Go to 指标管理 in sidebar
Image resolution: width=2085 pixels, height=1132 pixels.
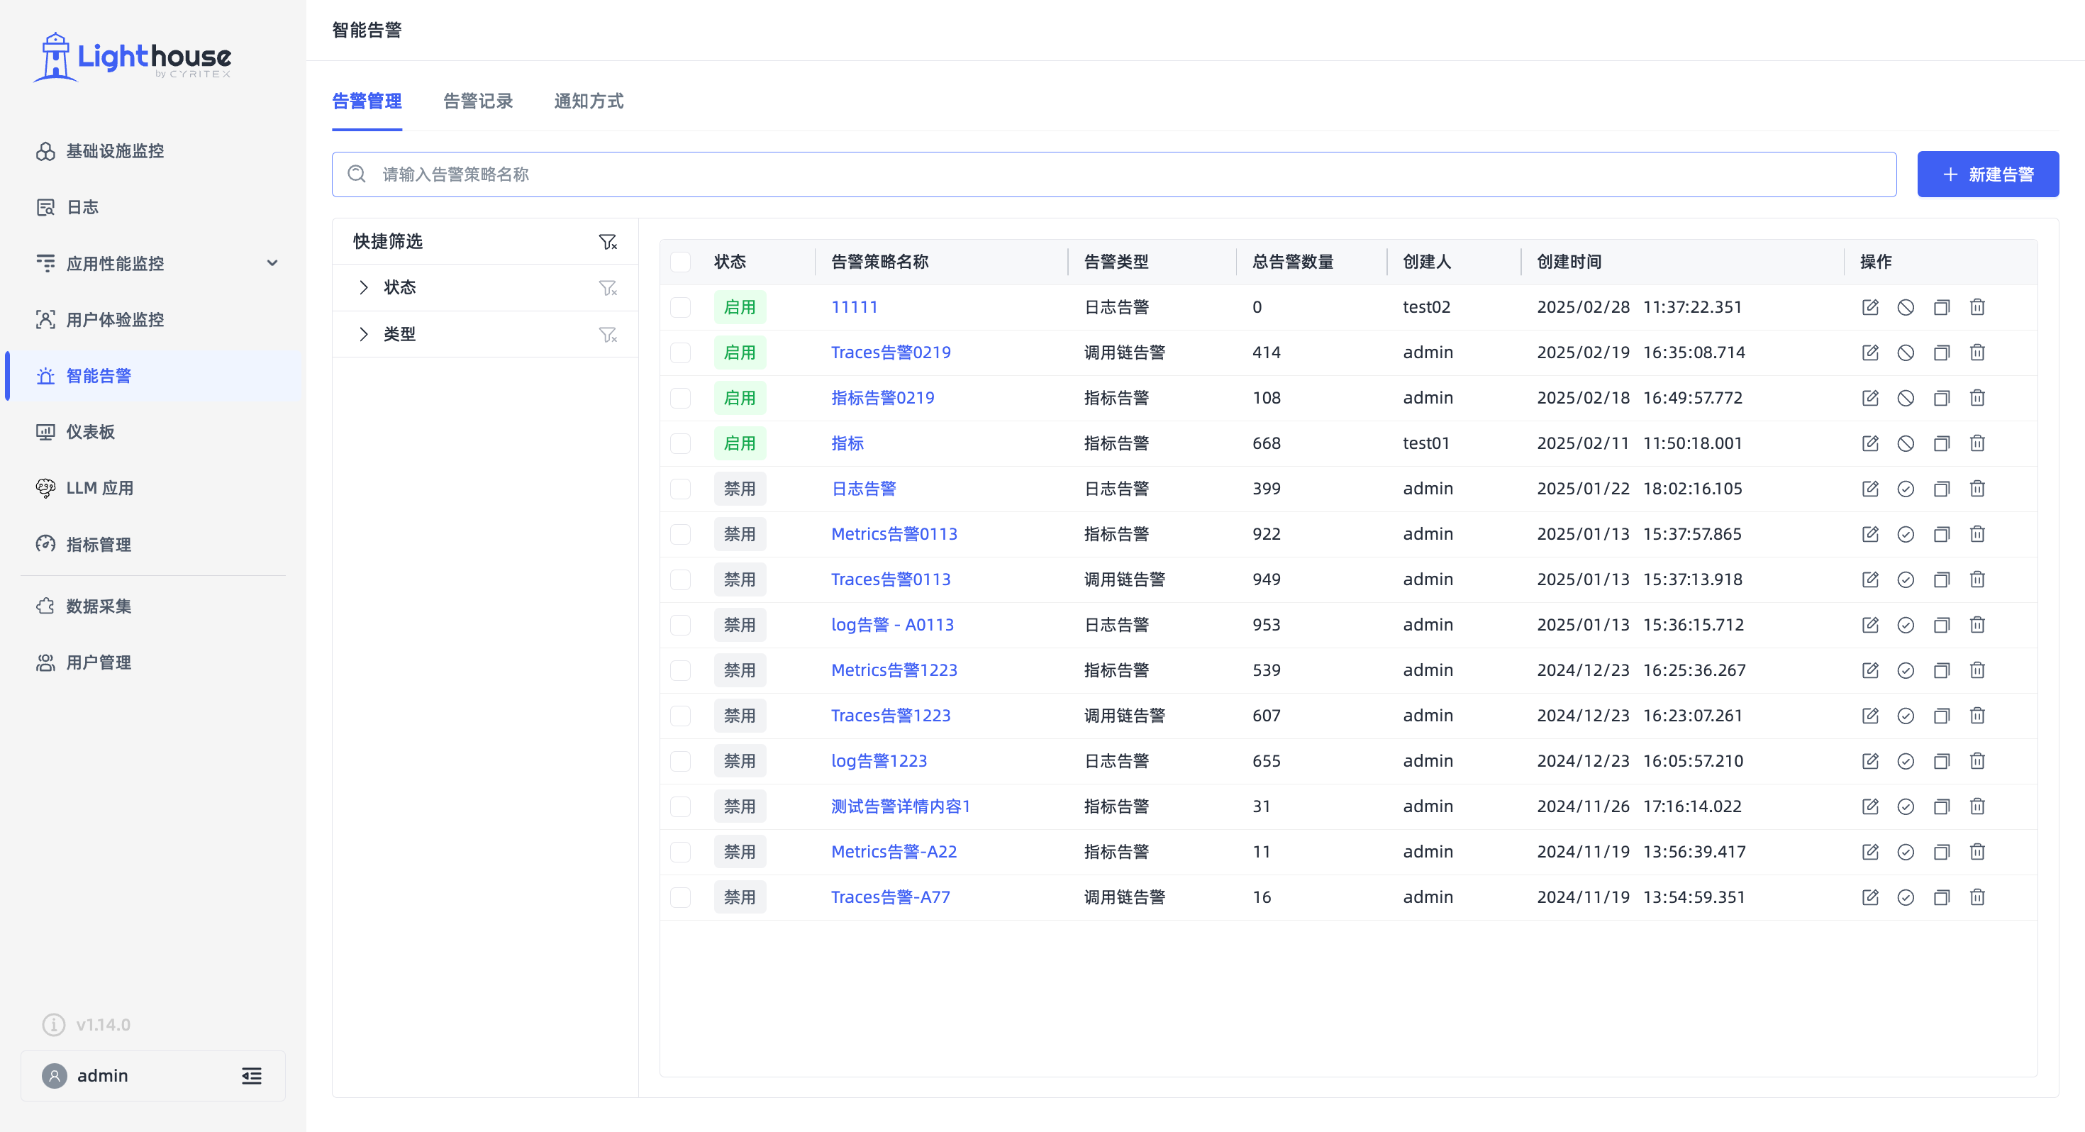pyautogui.click(x=153, y=544)
